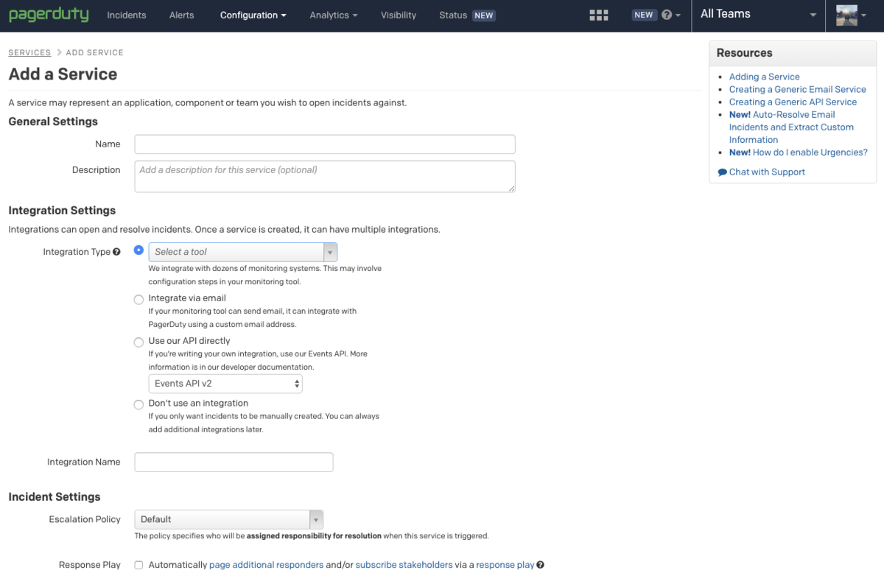The height and width of the screenshot is (584, 884).
Task: Click the NEW badge beside the help icon
Action: (x=644, y=15)
